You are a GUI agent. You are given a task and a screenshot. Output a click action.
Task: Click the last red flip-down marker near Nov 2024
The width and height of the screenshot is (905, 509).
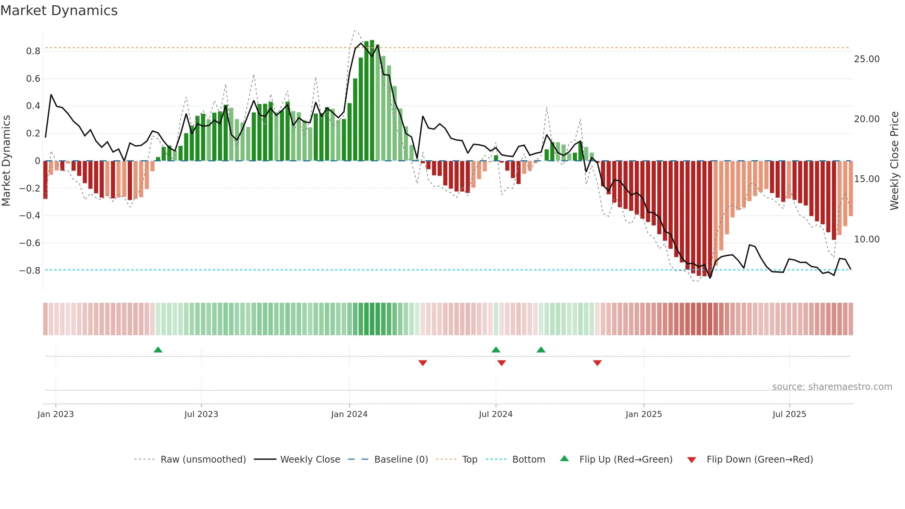point(597,363)
